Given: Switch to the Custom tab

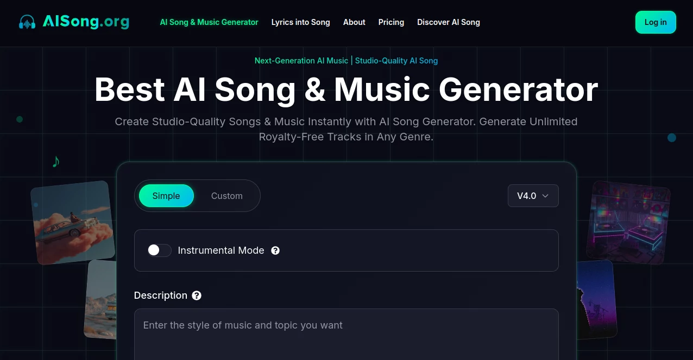Looking at the screenshot, I should point(226,196).
